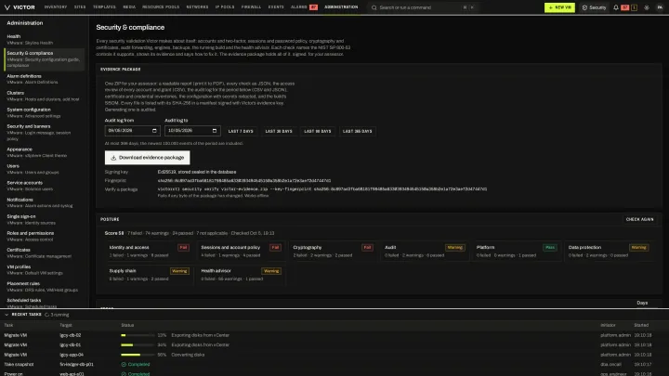Open Health in the Administration sidebar
669x376 pixels.
[44, 40]
